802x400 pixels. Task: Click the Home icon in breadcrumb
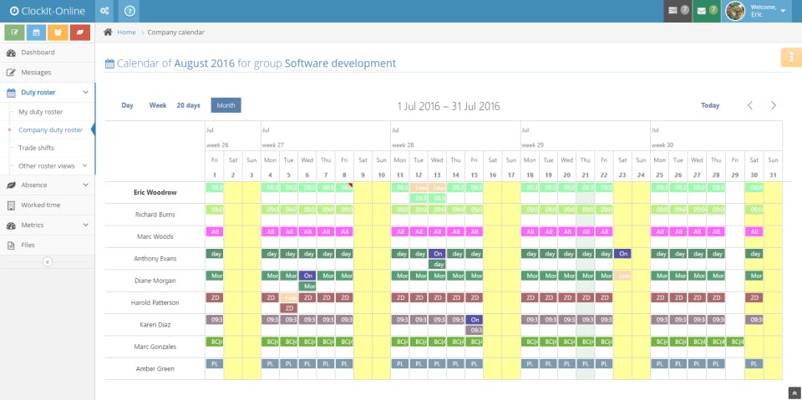coord(108,33)
